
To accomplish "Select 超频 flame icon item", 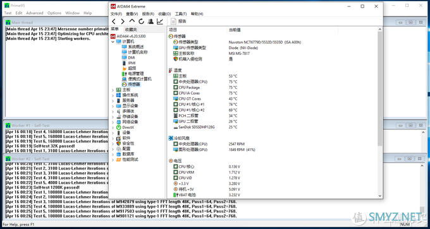I will (x=129, y=68).
